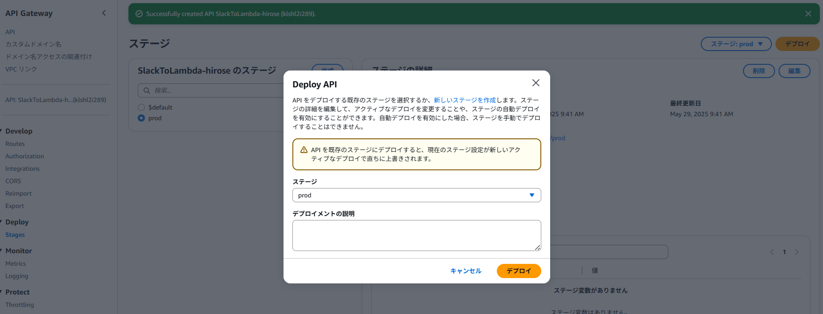Click the ステージ page heading

pyautogui.click(x=149, y=43)
